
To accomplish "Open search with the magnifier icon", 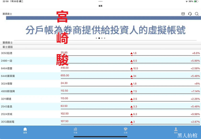I will click(197, 14).
